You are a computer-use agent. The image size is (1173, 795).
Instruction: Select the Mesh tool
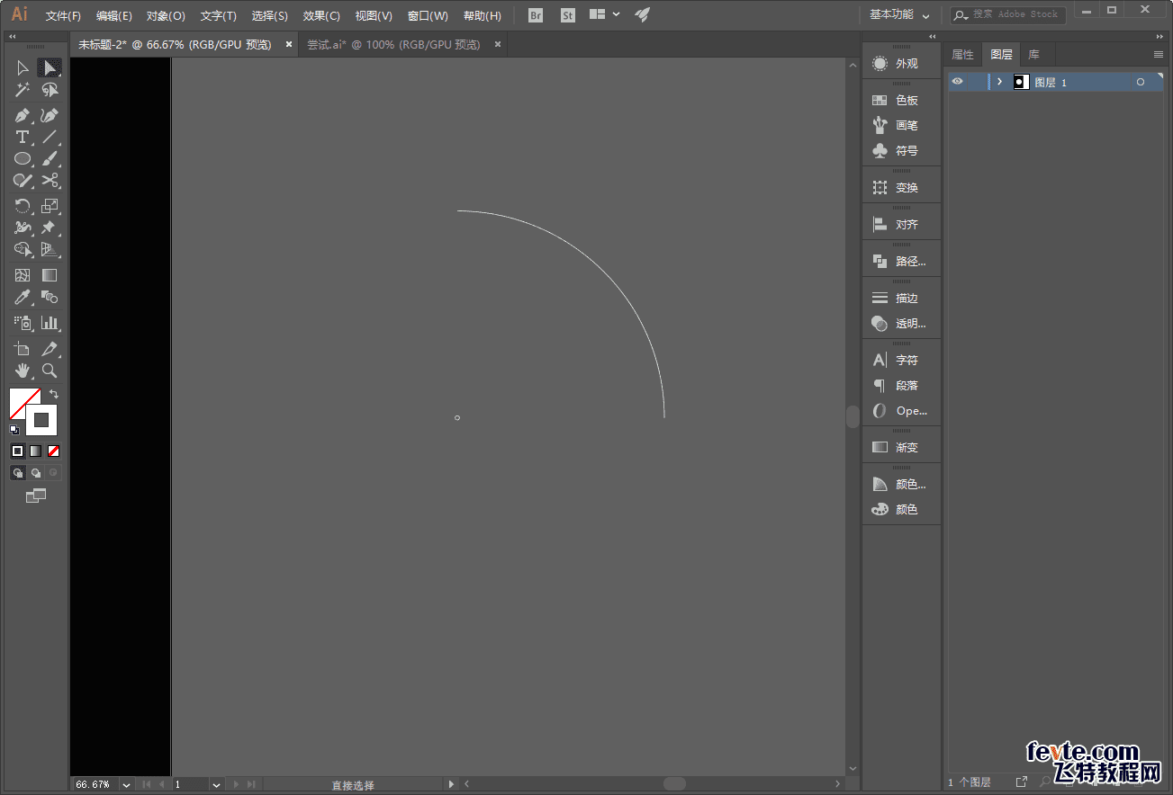(23, 275)
